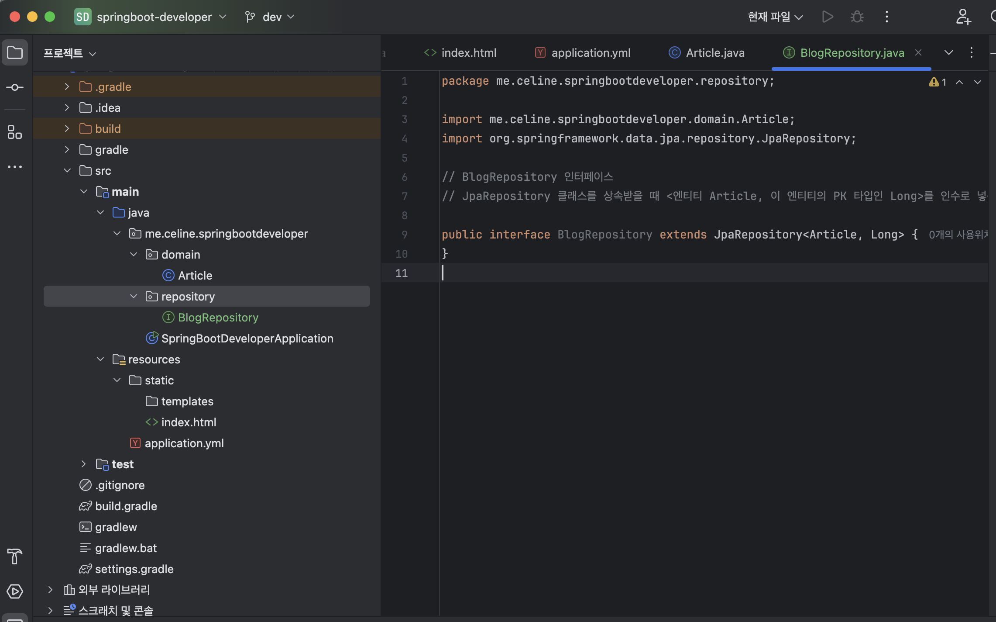Switch to the index.html tab

click(x=460, y=53)
